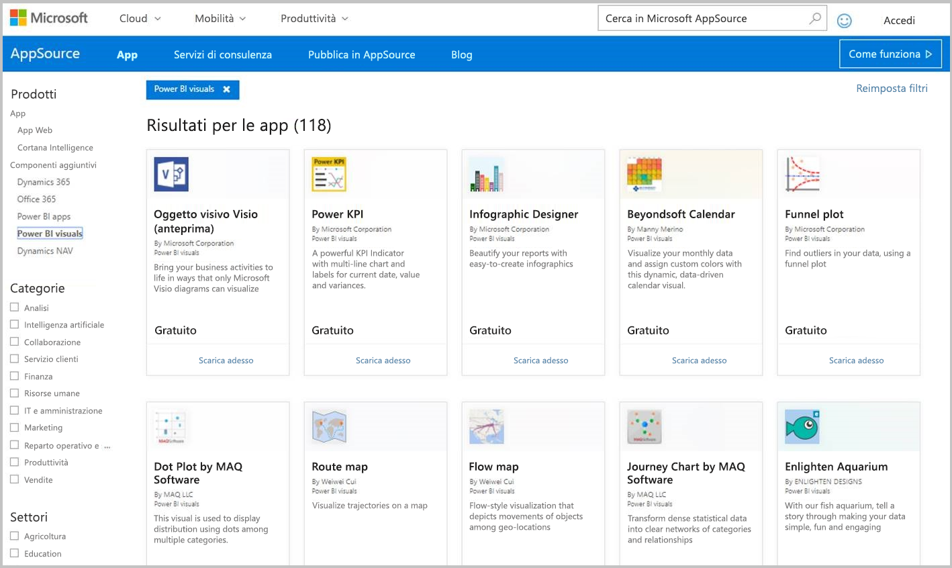
Task: Click Scarica adesso for Funnel plot
Action: tap(857, 361)
